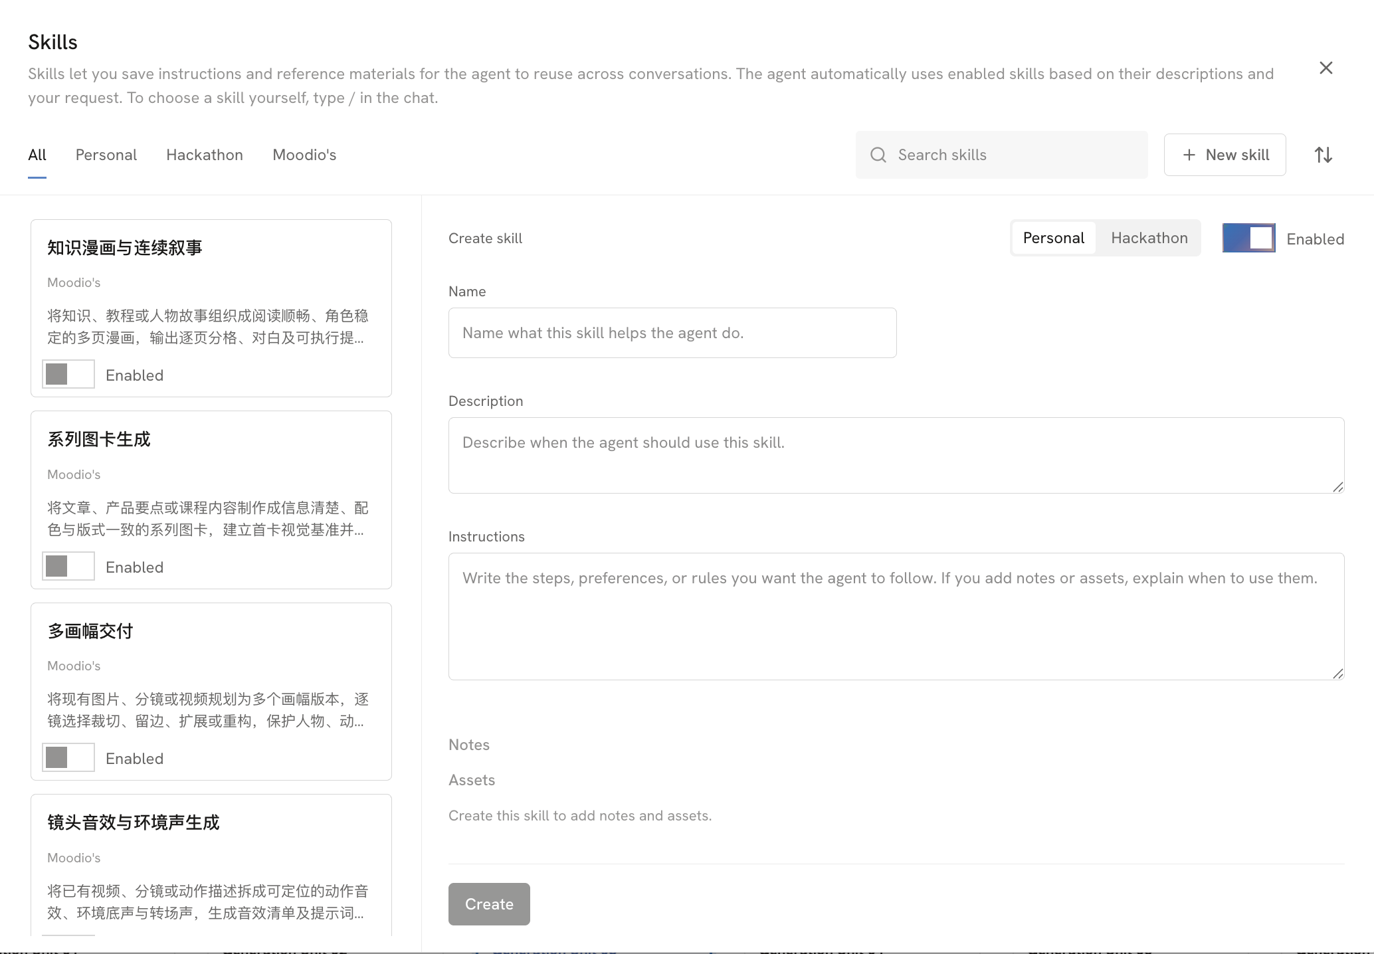The width and height of the screenshot is (1374, 954).
Task: Switch to the Hackathon tab
Action: click(205, 155)
